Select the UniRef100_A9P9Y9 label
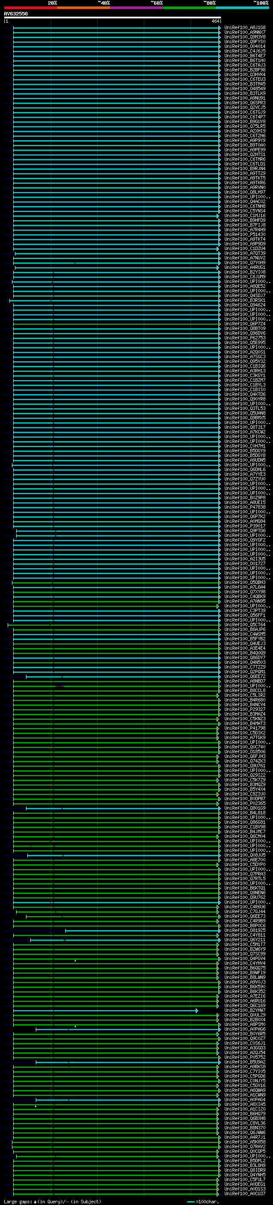273x1205 pixels. 245,140
